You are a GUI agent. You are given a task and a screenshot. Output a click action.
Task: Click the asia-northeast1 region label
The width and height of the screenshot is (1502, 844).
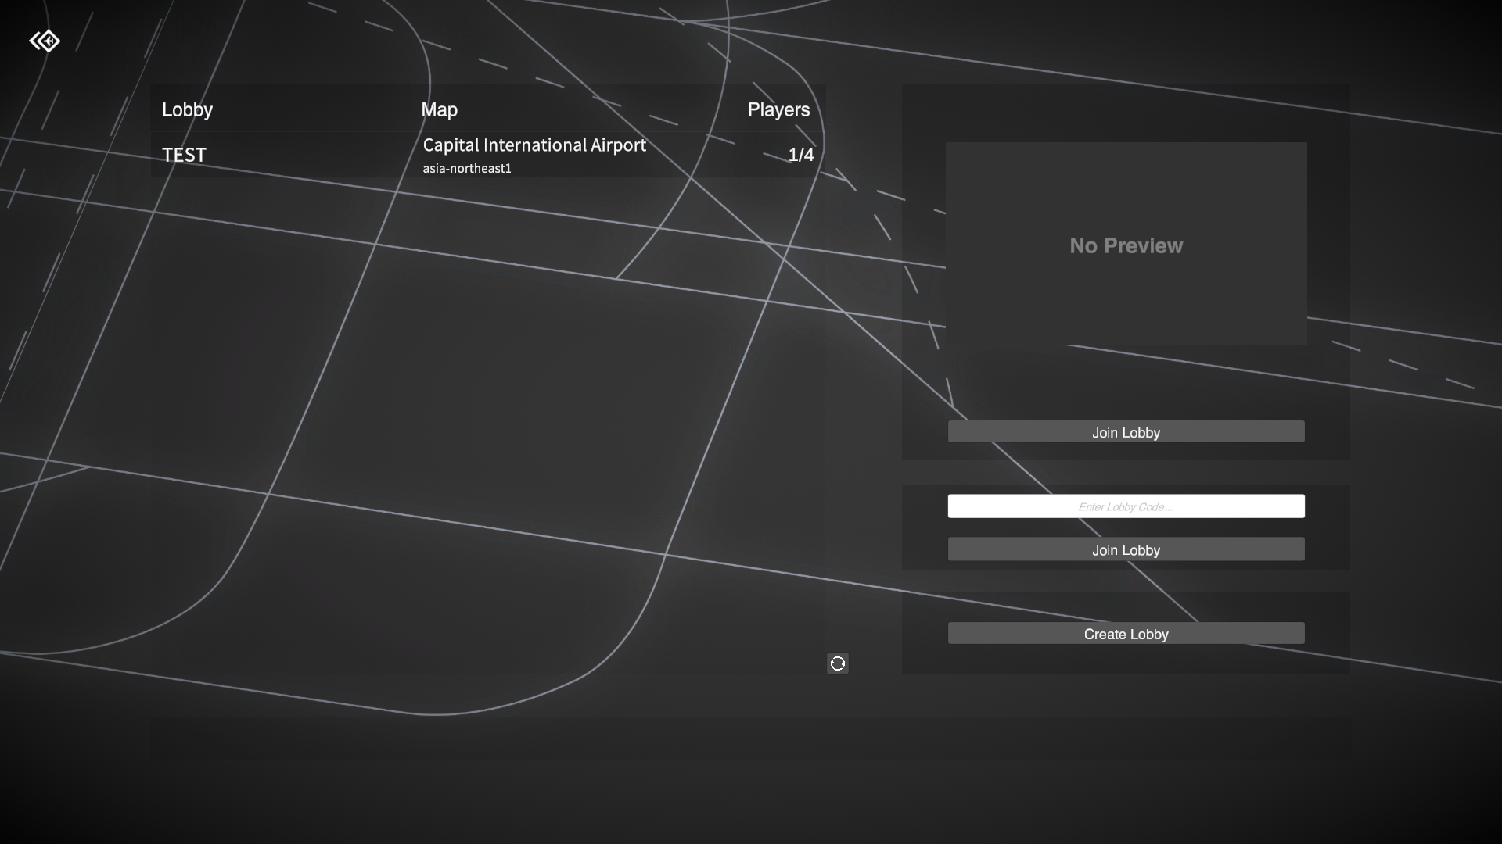pos(466,167)
